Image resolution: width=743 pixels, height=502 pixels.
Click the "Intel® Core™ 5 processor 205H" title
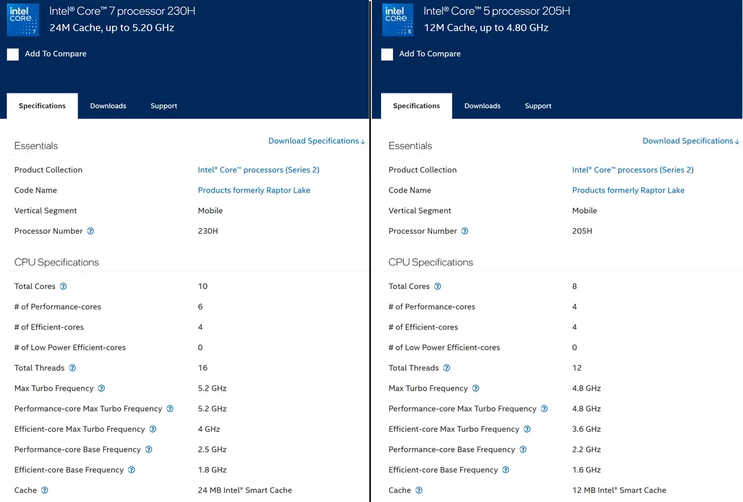click(497, 11)
